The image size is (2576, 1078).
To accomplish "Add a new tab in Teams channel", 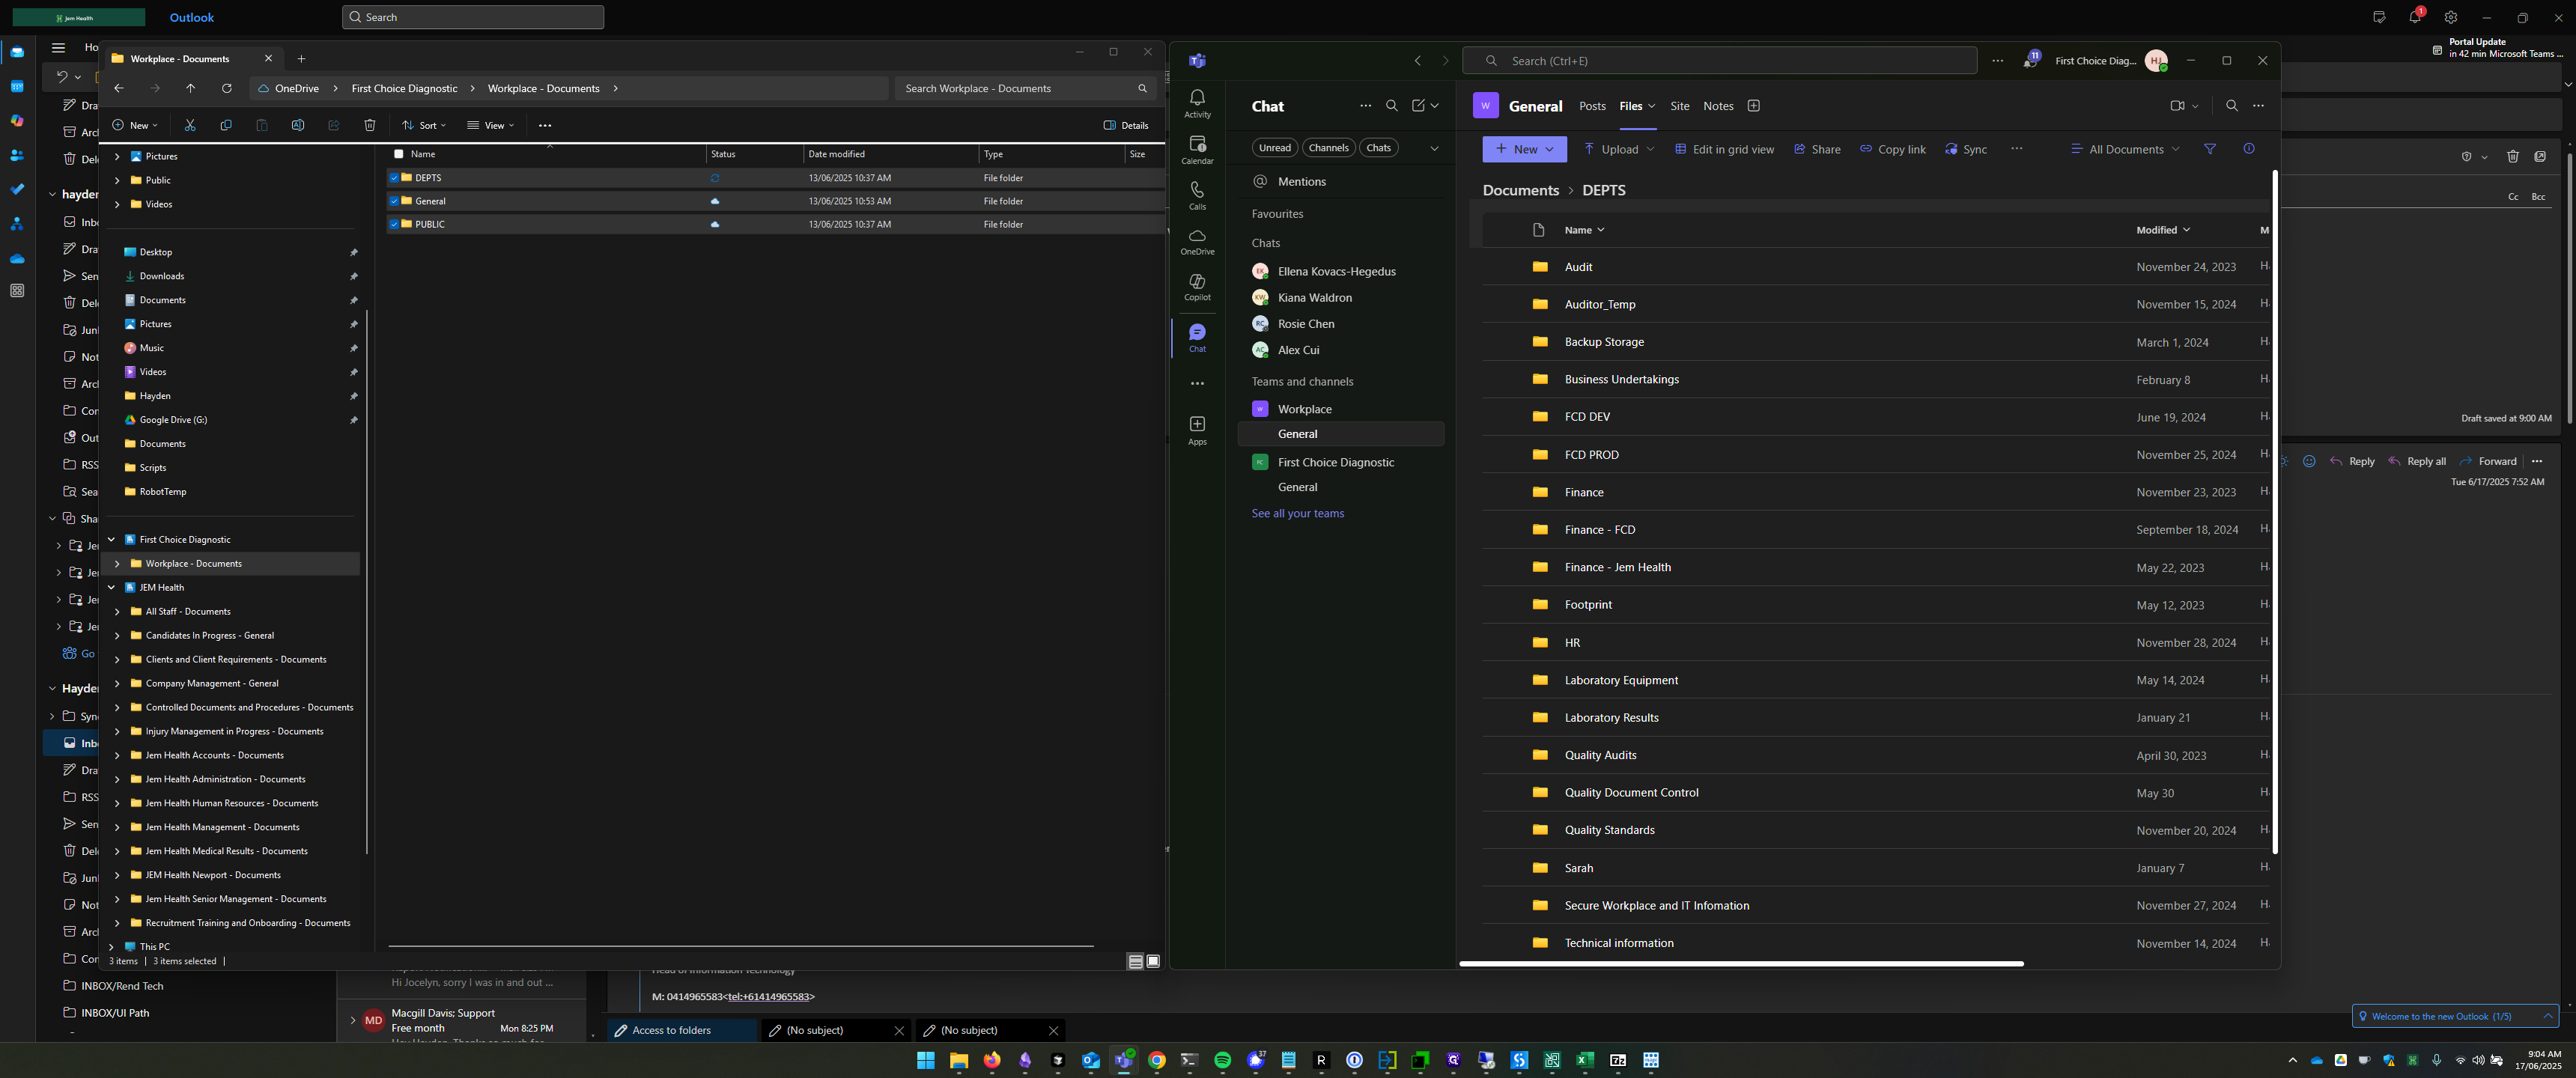I will point(1753,106).
